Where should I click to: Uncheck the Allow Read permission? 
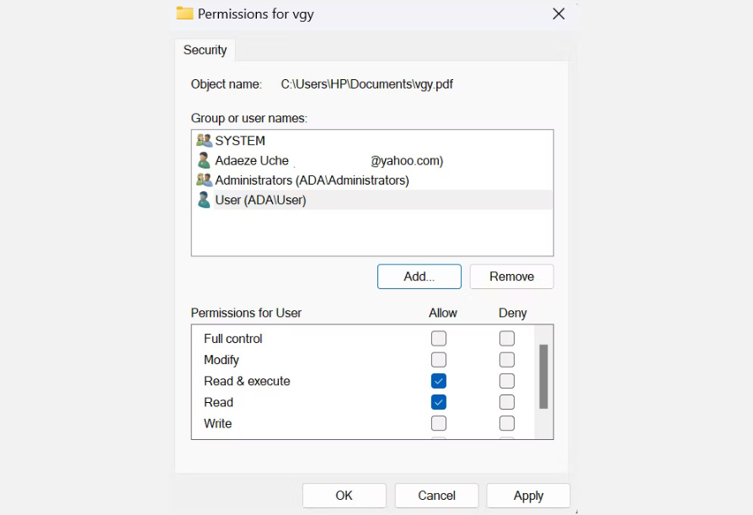[x=439, y=402]
